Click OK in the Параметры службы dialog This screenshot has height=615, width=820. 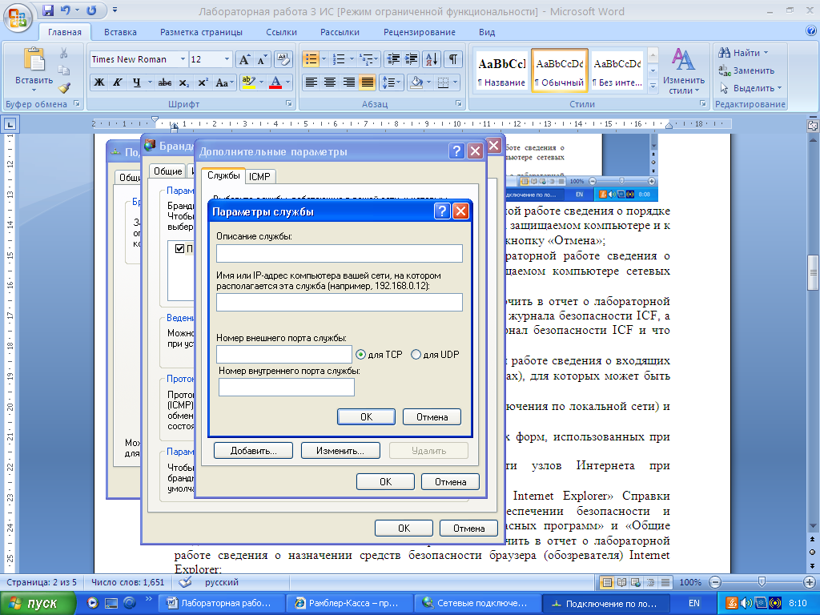(x=366, y=416)
